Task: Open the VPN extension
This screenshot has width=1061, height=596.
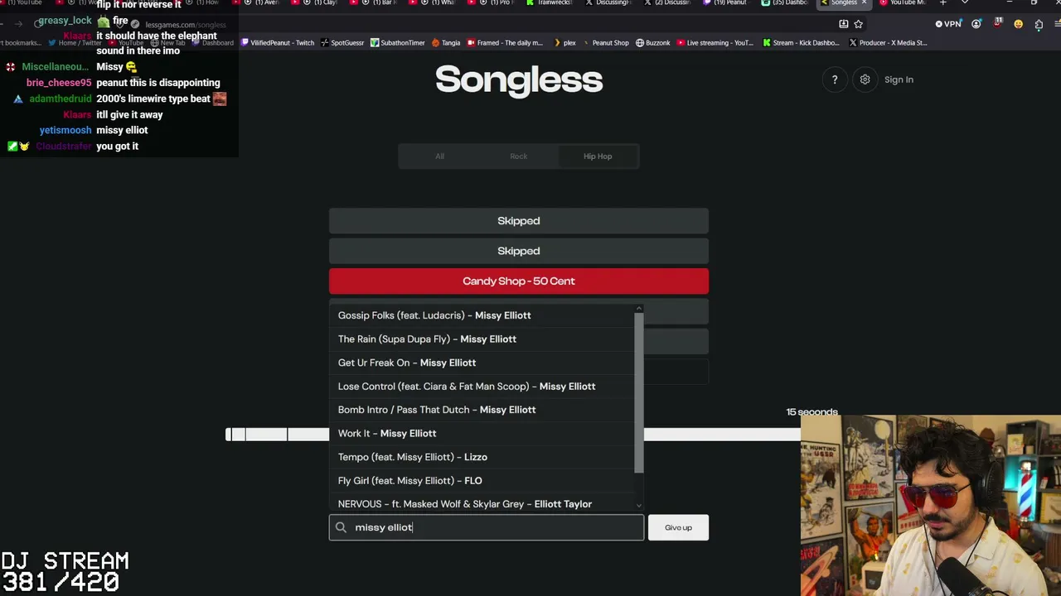Action: coord(948,24)
